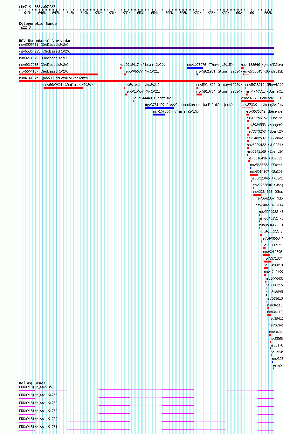This screenshot has height=434, width=283.
Task: Select esv3676842 variant label
Action: click(265, 111)
